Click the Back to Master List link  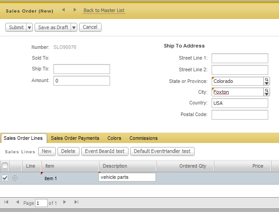pos(104,10)
